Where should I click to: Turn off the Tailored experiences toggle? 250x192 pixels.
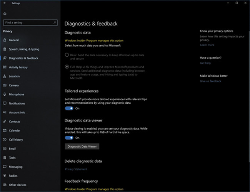coord(69,108)
